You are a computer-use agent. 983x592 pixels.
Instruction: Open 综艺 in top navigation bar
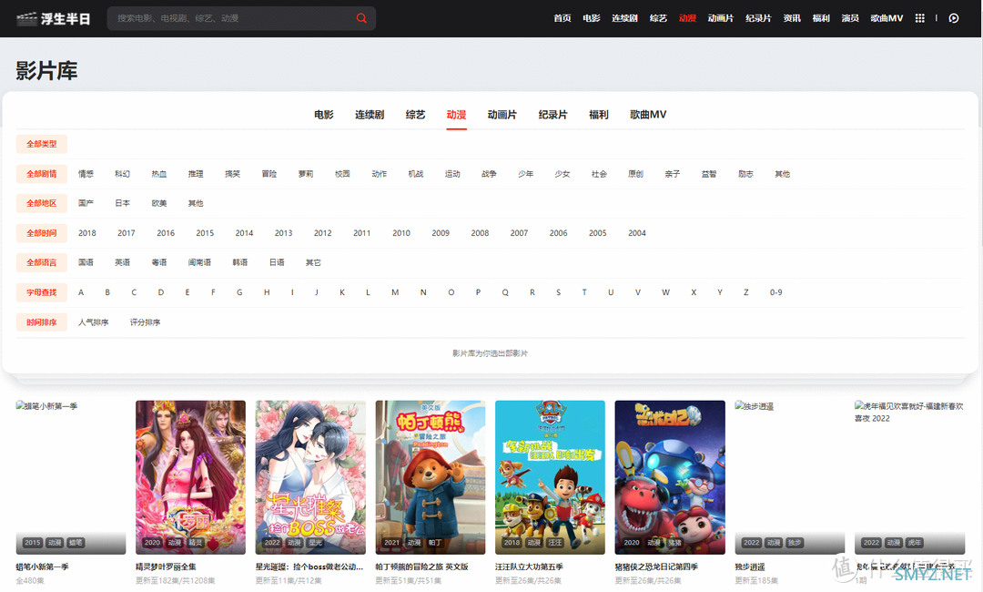658,18
